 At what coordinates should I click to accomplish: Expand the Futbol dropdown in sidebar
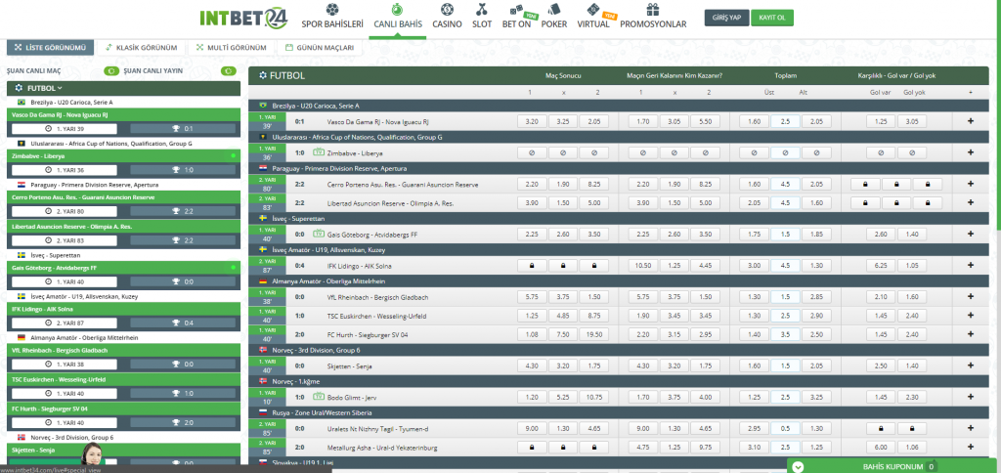coord(123,88)
